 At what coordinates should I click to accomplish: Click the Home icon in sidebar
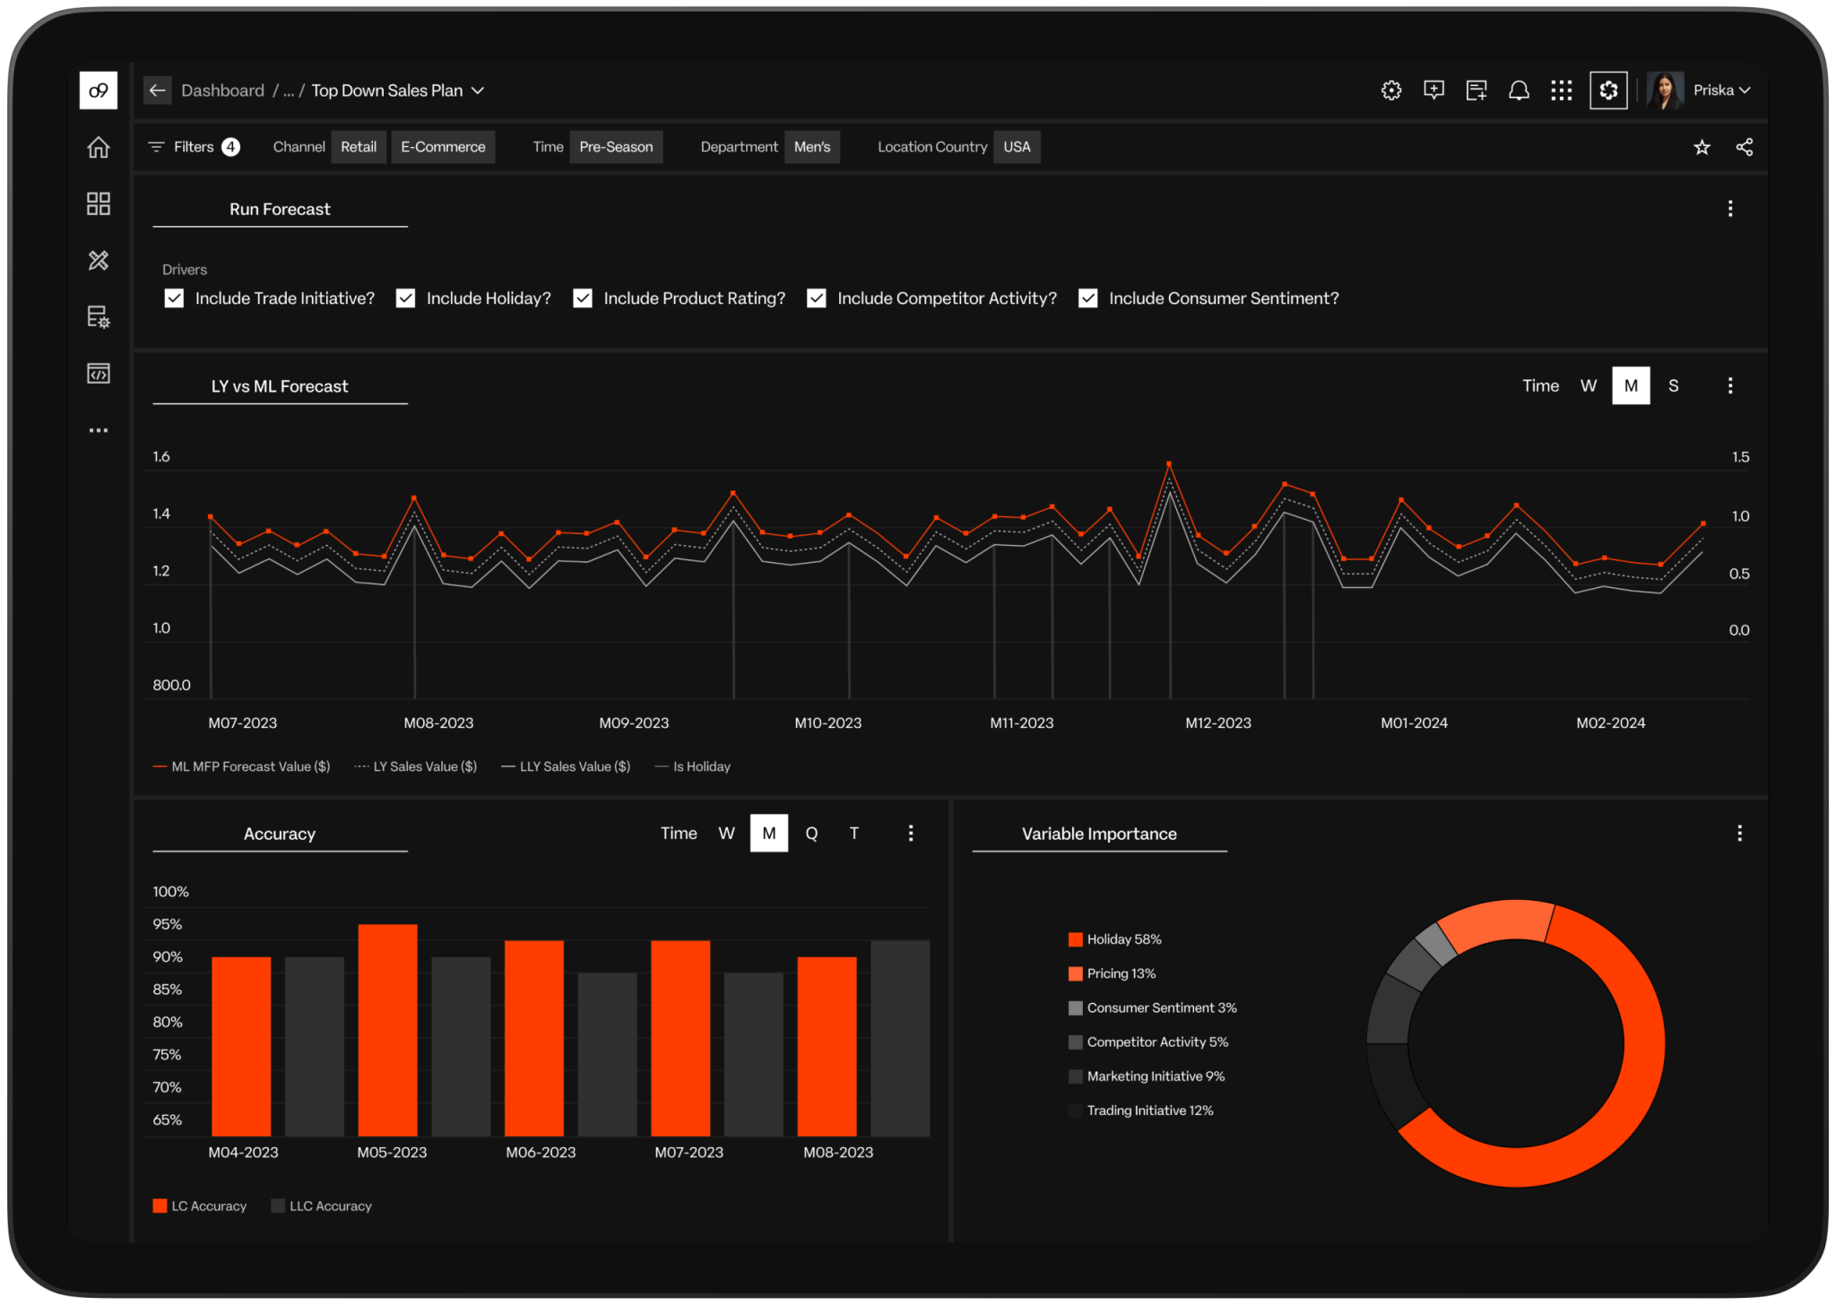[99, 147]
